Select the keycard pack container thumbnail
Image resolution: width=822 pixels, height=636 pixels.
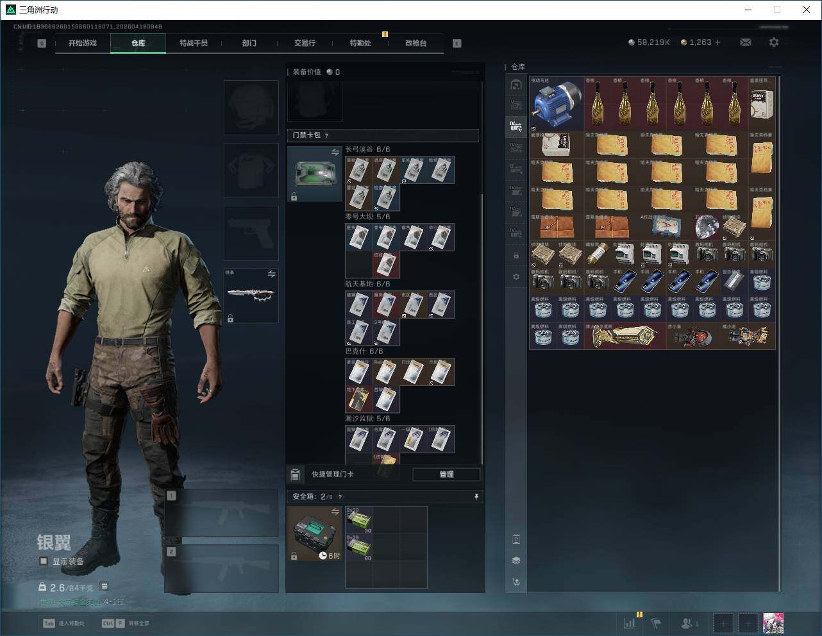[315, 174]
